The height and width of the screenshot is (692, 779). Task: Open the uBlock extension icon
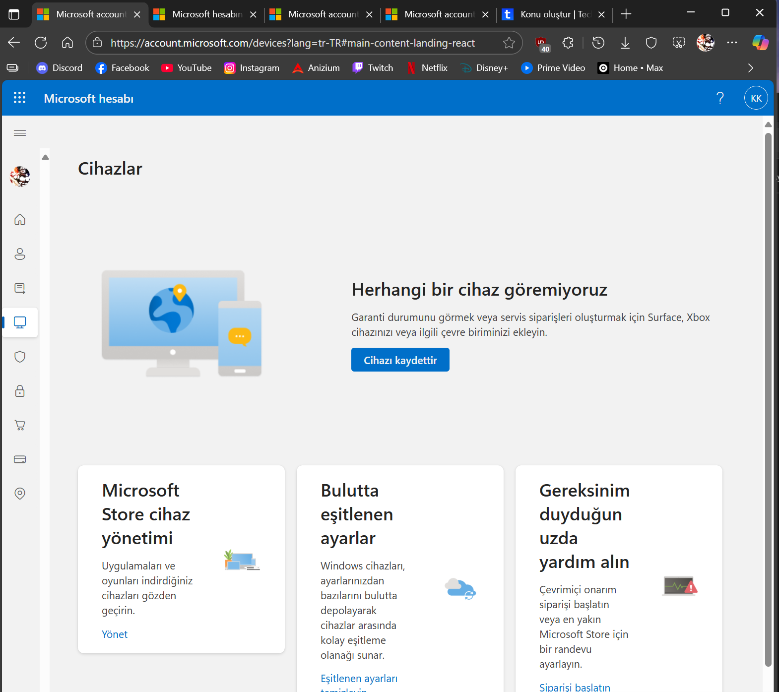(542, 43)
